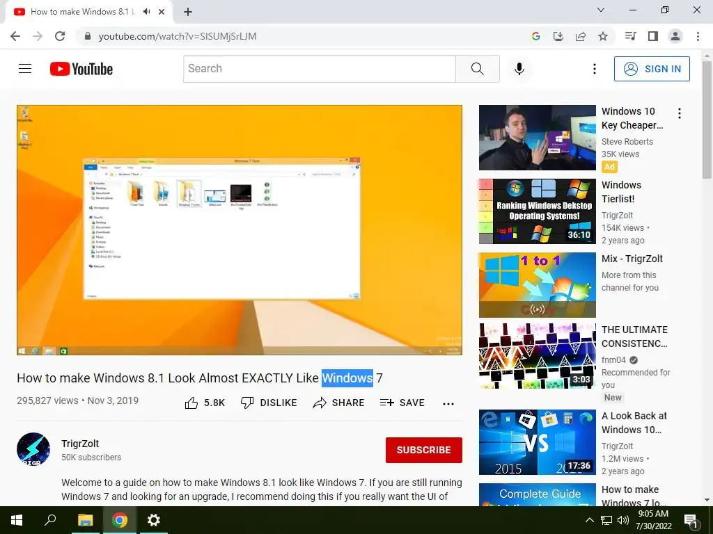The image size is (713, 534).
Task: Install app icon in address bar
Action: pos(558,36)
